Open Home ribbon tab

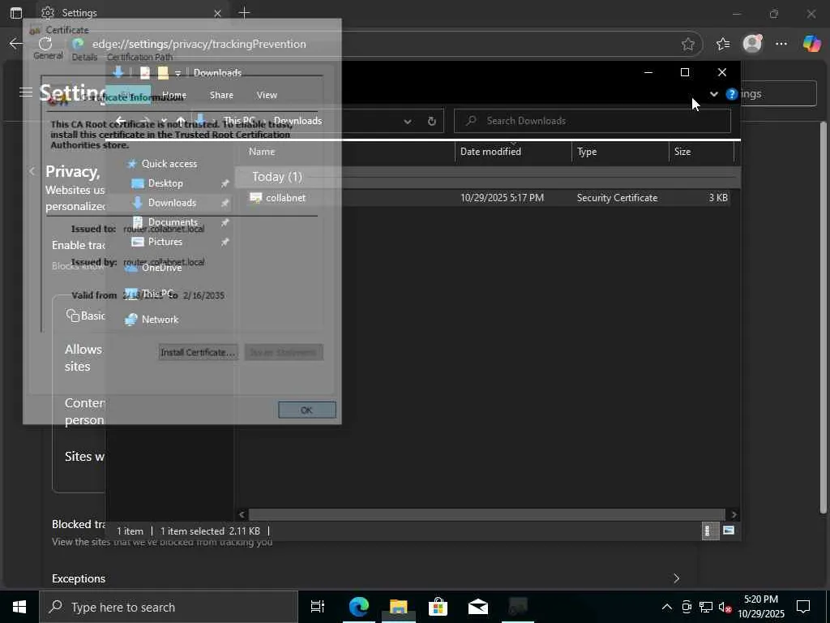tap(174, 95)
